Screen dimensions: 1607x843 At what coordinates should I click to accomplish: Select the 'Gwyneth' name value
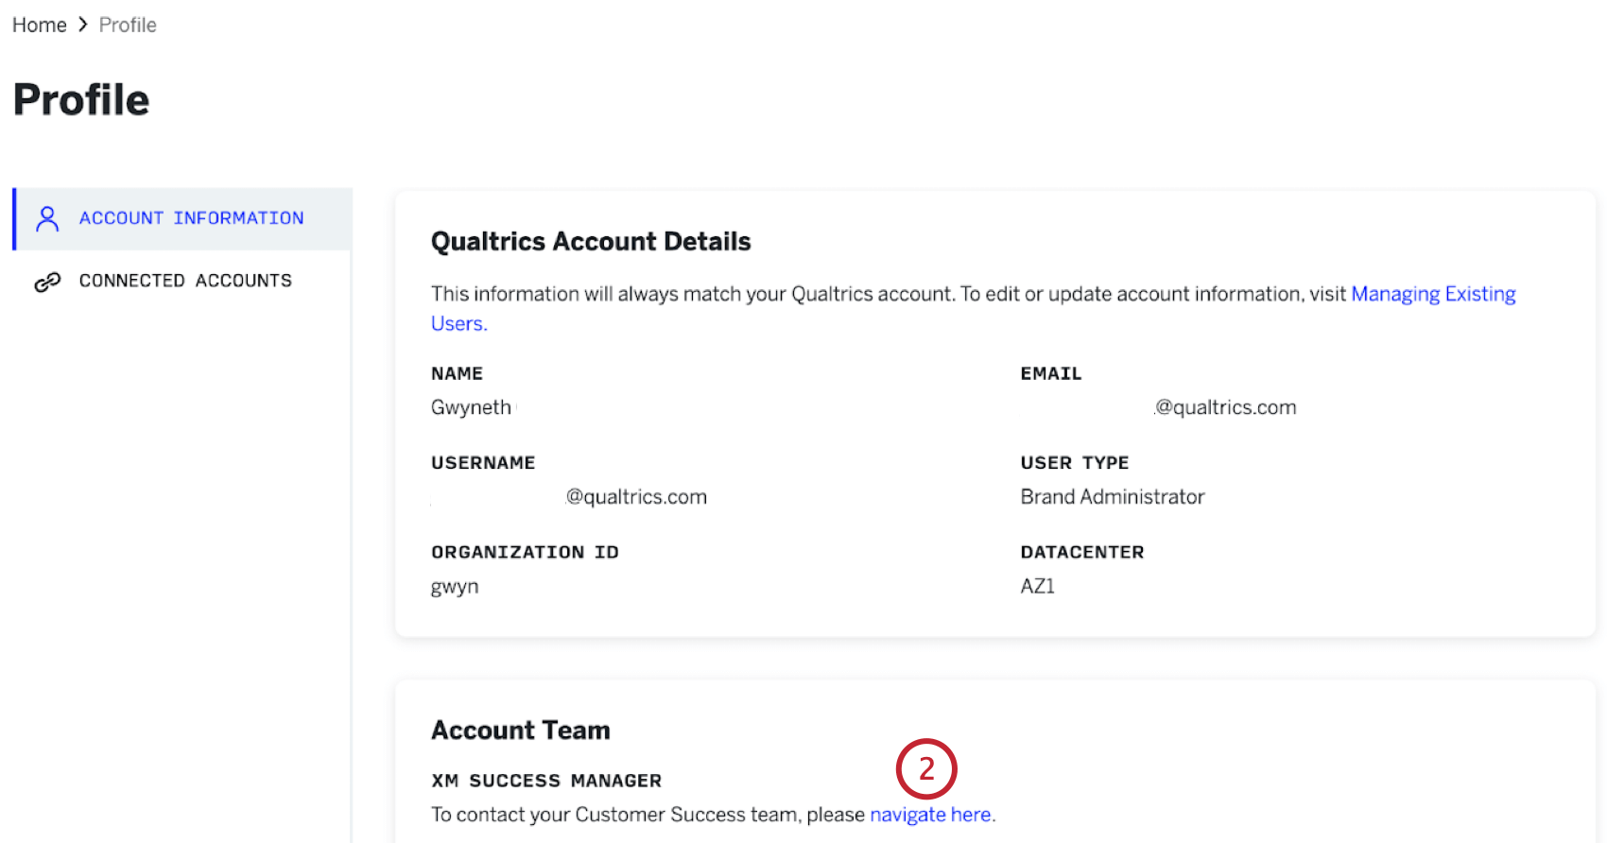click(471, 407)
